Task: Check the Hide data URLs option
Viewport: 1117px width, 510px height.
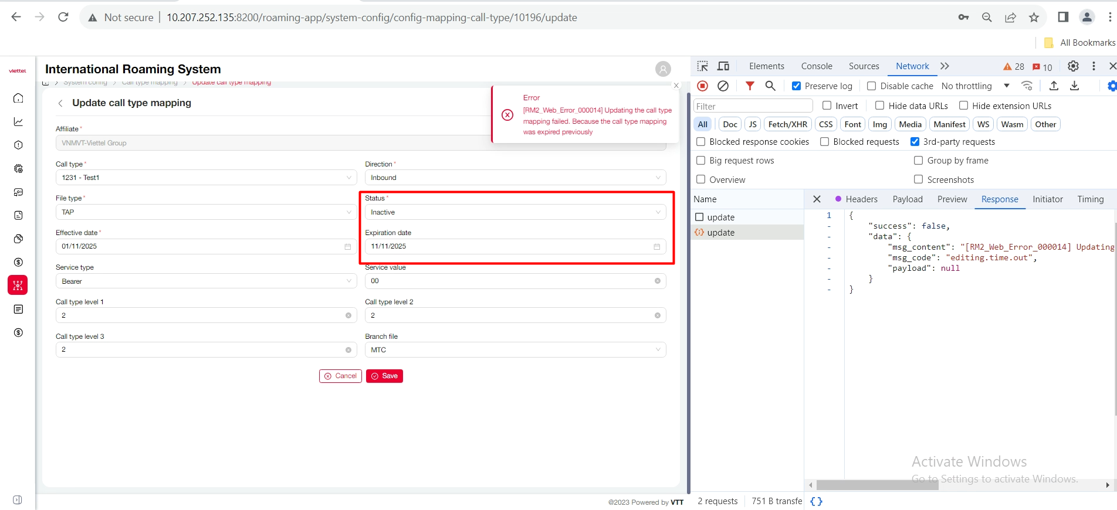Action: pyautogui.click(x=879, y=106)
